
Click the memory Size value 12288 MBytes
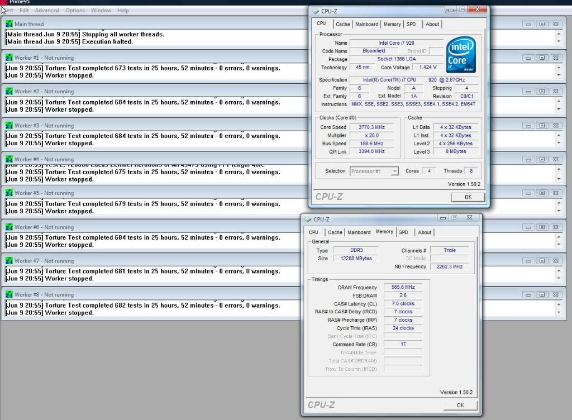tap(356, 259)
